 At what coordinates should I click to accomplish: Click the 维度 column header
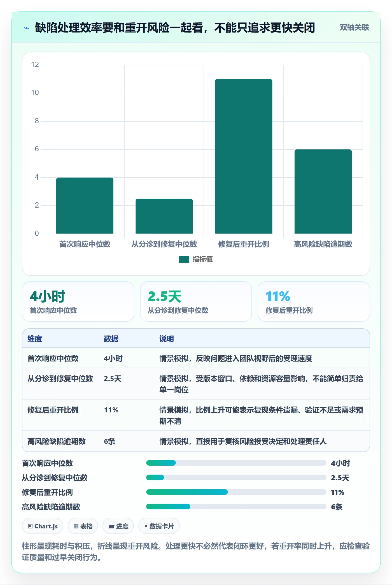pos(35,339)
